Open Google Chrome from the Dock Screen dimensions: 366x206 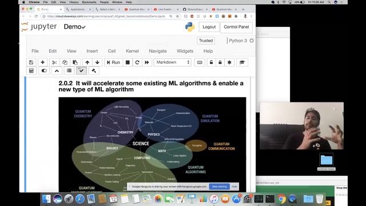[281, 199]
